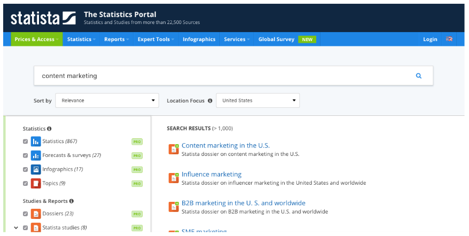Open the Global Survey nav item
Image resolution: width=469 pixels, height=236 pixels.
pos(287,39)
